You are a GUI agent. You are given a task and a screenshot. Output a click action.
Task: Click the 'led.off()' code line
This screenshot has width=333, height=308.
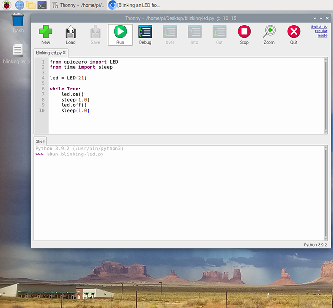(x=74, y=105)
